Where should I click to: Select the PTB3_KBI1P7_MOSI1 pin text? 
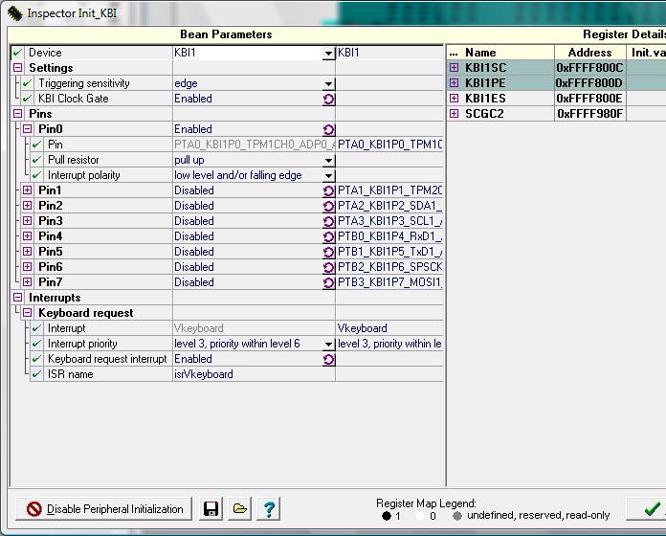click(x=389, y=282)
